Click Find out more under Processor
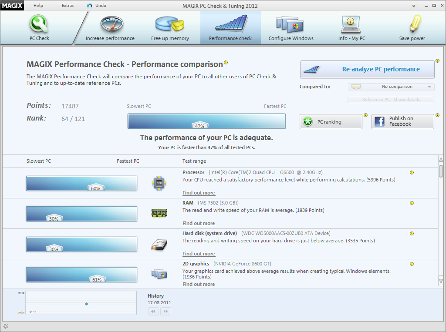The image size is (446, 332). 199,193
